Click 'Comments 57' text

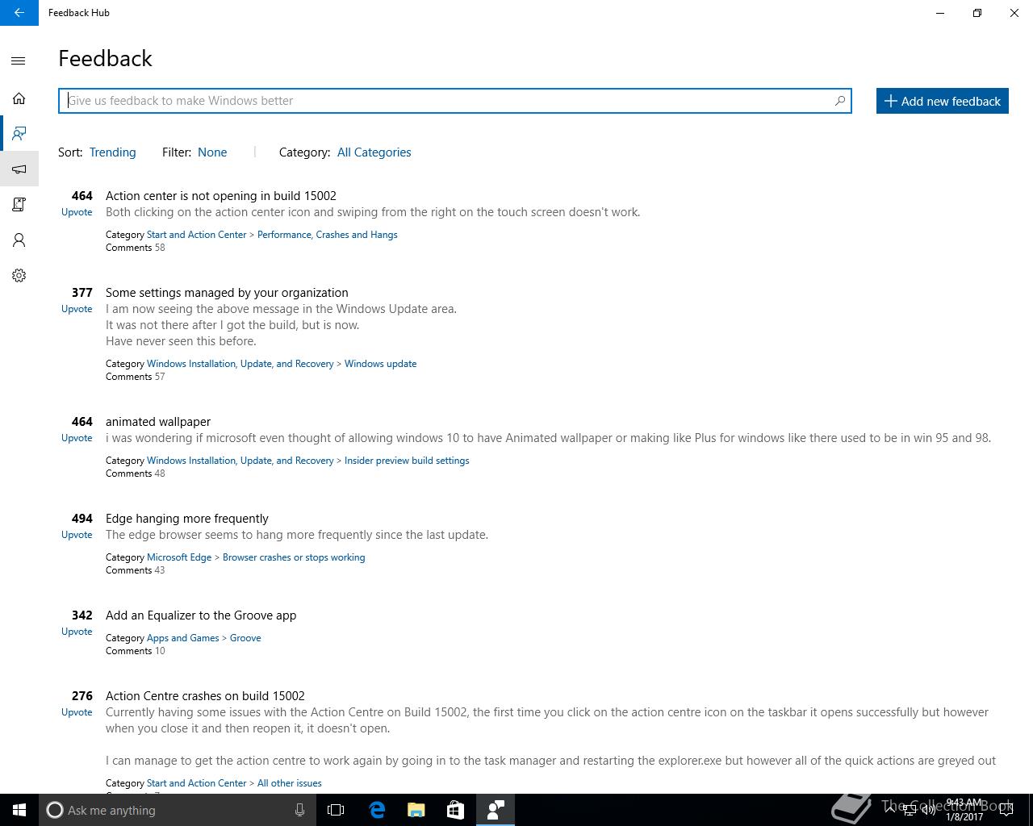(136, 377)
